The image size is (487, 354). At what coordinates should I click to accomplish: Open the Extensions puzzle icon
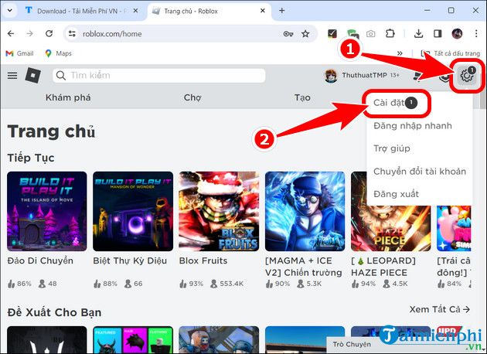pos(390,33)
